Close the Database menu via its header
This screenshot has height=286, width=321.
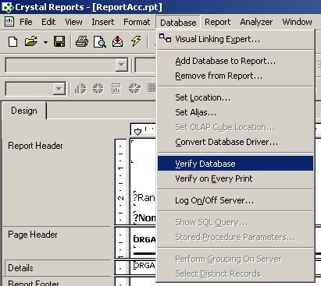(x=178, y=22)
